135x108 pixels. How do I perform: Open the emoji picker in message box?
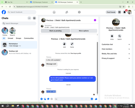pyautogui.click(x=92, y=99)
